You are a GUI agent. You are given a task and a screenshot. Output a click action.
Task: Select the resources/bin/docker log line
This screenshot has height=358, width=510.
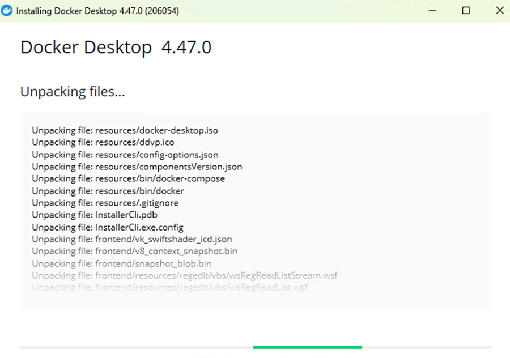coord(108,191)
